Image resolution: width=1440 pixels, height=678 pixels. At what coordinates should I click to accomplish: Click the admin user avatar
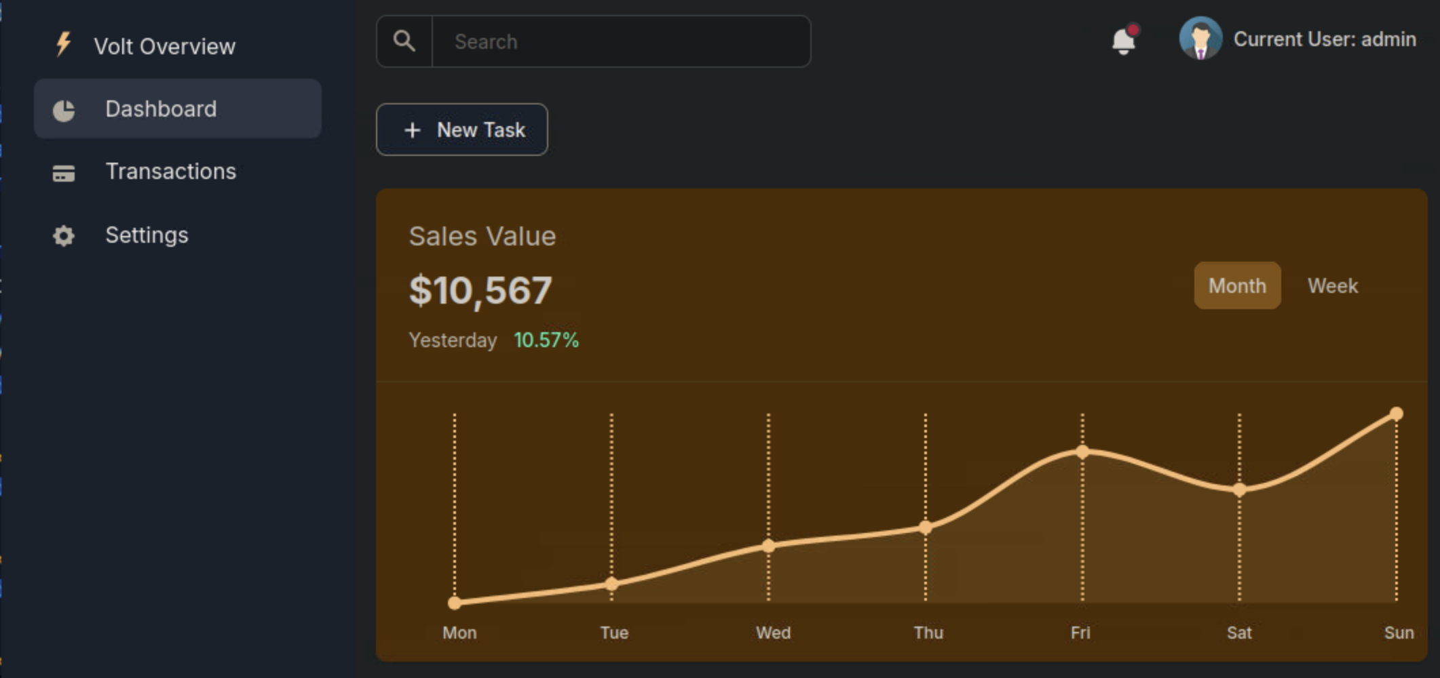[x=1200, y=39]
